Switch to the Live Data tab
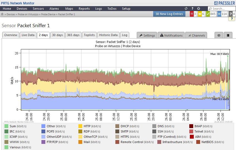This screenshot has height=150, width=236. click(x=28, y=35)
